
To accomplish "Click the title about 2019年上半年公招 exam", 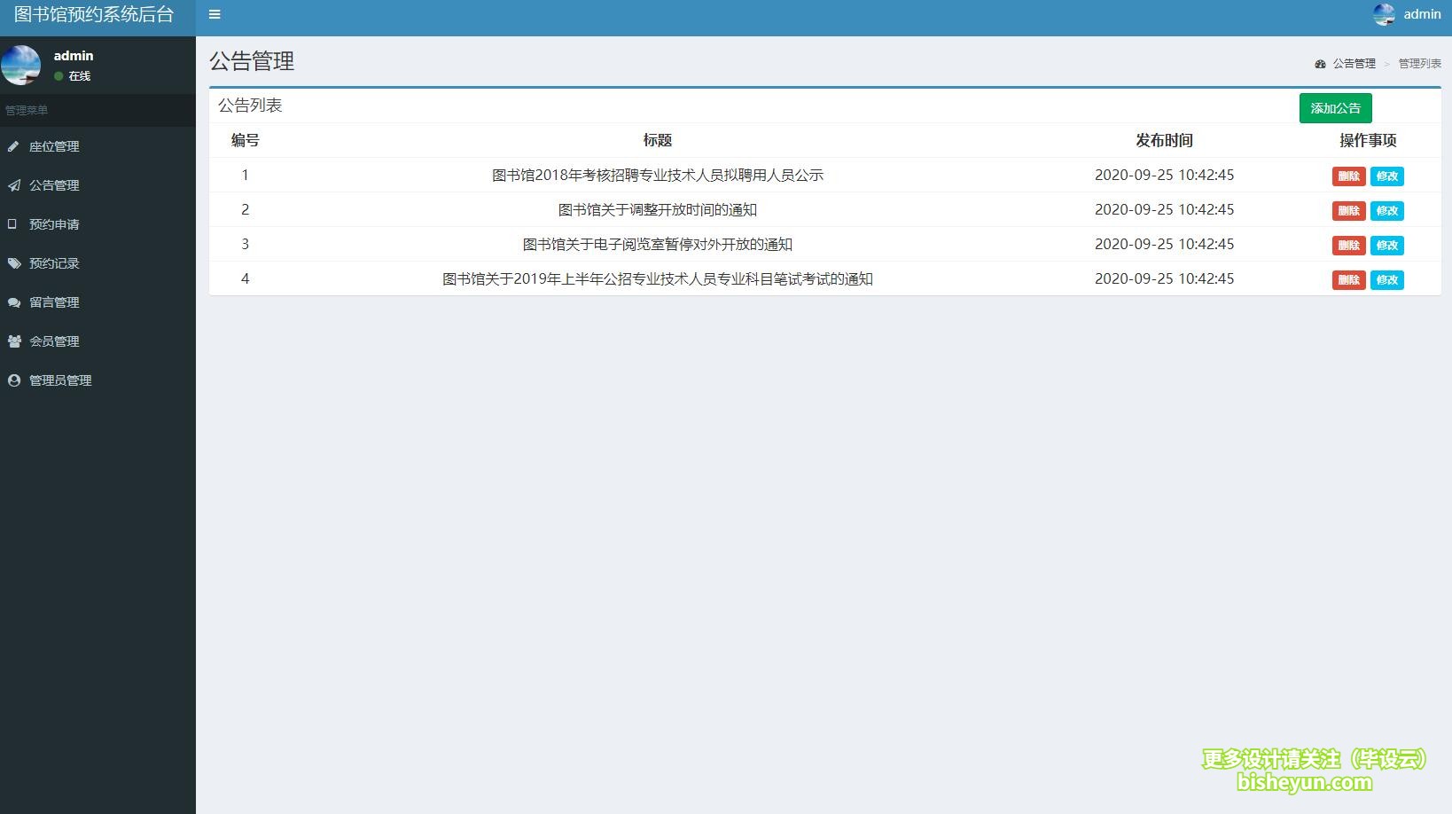I will pos(658,279).
